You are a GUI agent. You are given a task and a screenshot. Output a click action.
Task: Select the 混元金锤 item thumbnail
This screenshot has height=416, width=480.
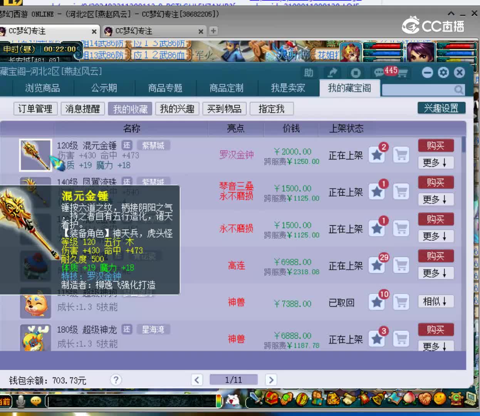click(35, 155)
